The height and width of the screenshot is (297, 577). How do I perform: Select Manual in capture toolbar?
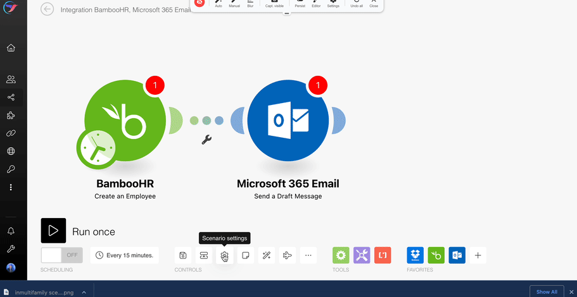[234, 4]
